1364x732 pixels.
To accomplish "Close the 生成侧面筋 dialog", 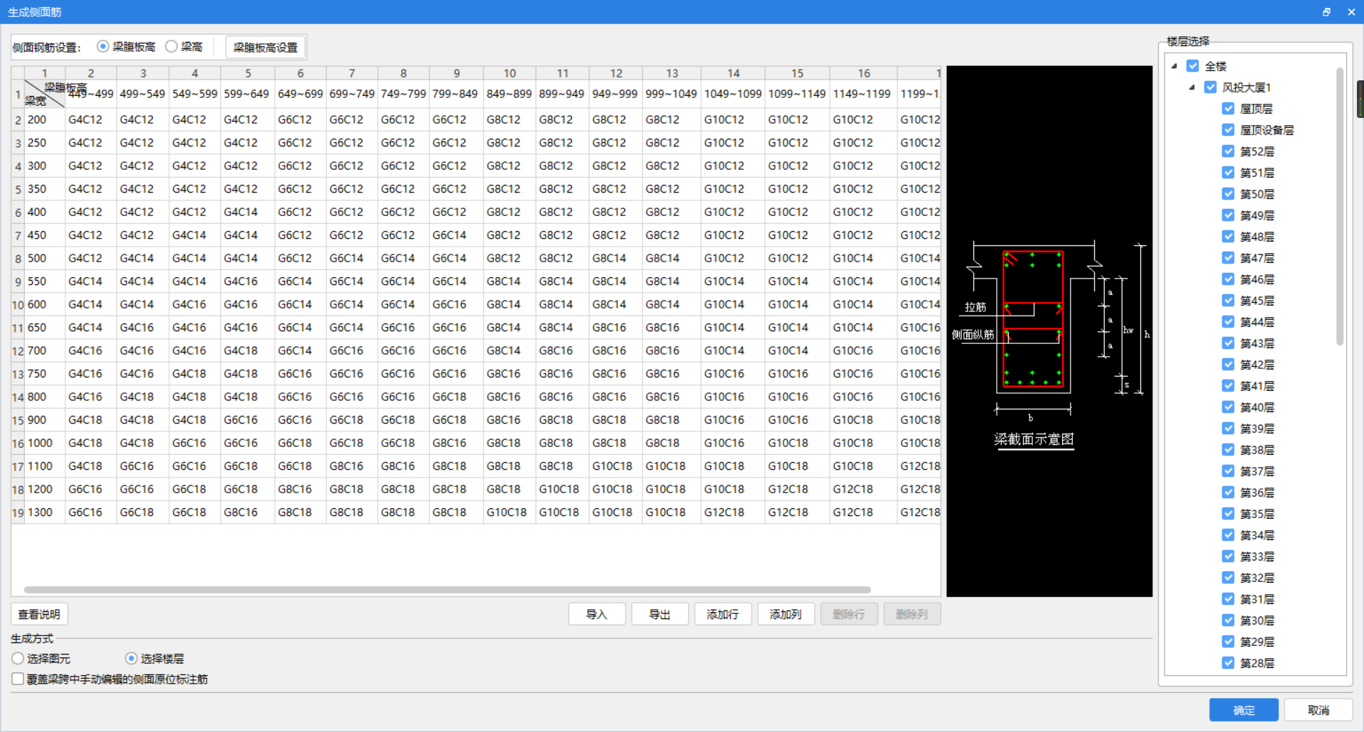I will tap(1351, 11).
